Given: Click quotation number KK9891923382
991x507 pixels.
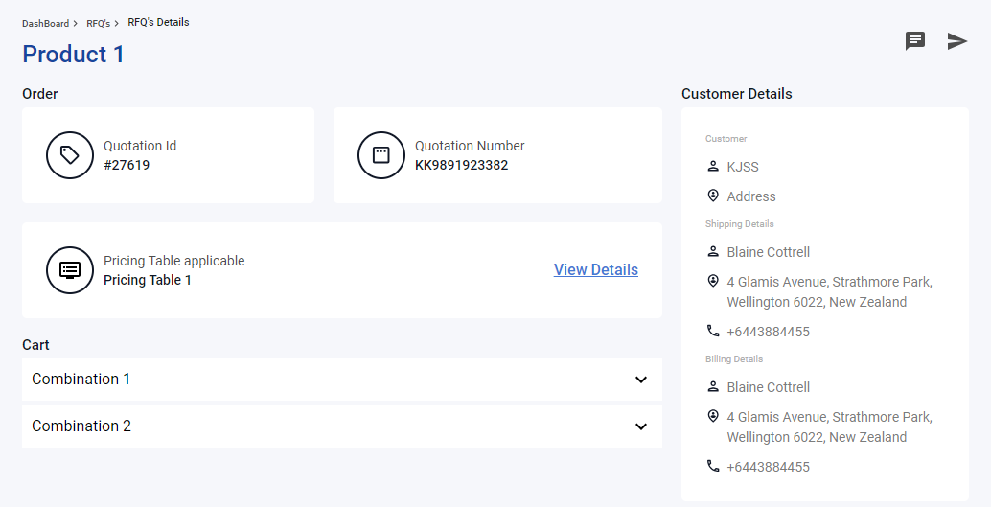Looking at the screenshot, I should 461,166.
